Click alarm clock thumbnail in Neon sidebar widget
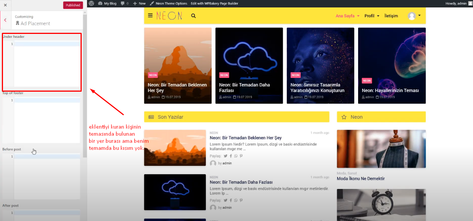 381,205
